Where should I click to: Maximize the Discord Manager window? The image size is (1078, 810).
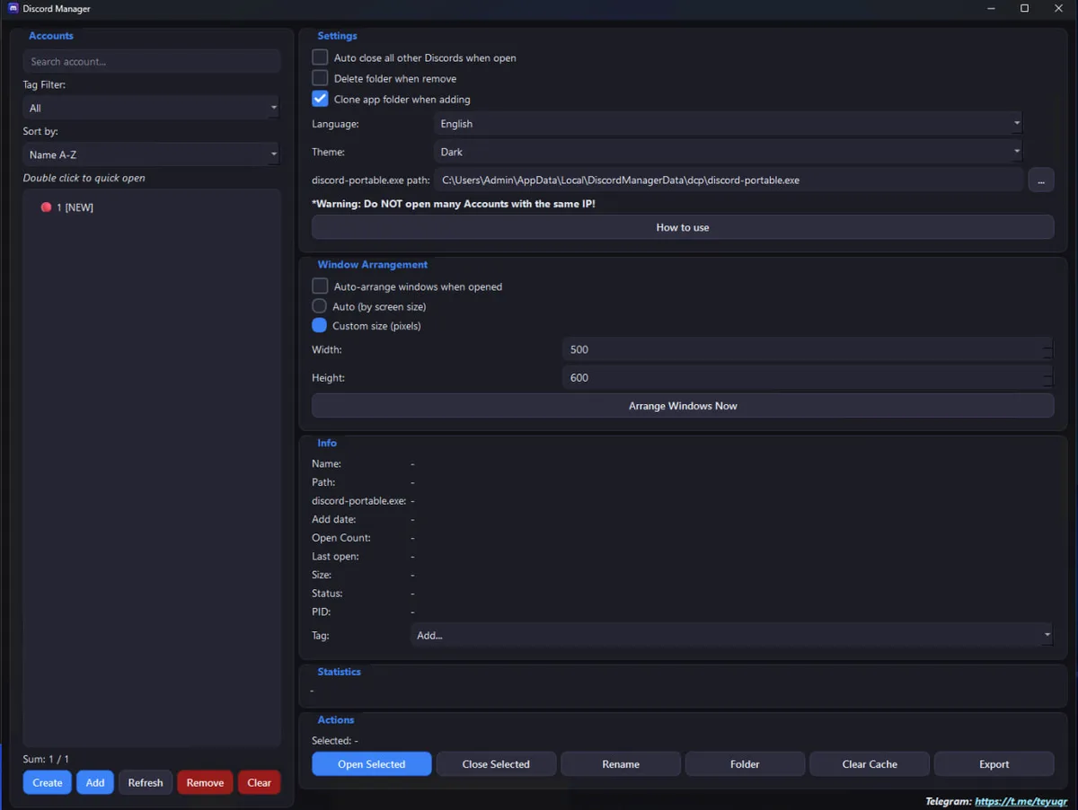click(1024, 8)
